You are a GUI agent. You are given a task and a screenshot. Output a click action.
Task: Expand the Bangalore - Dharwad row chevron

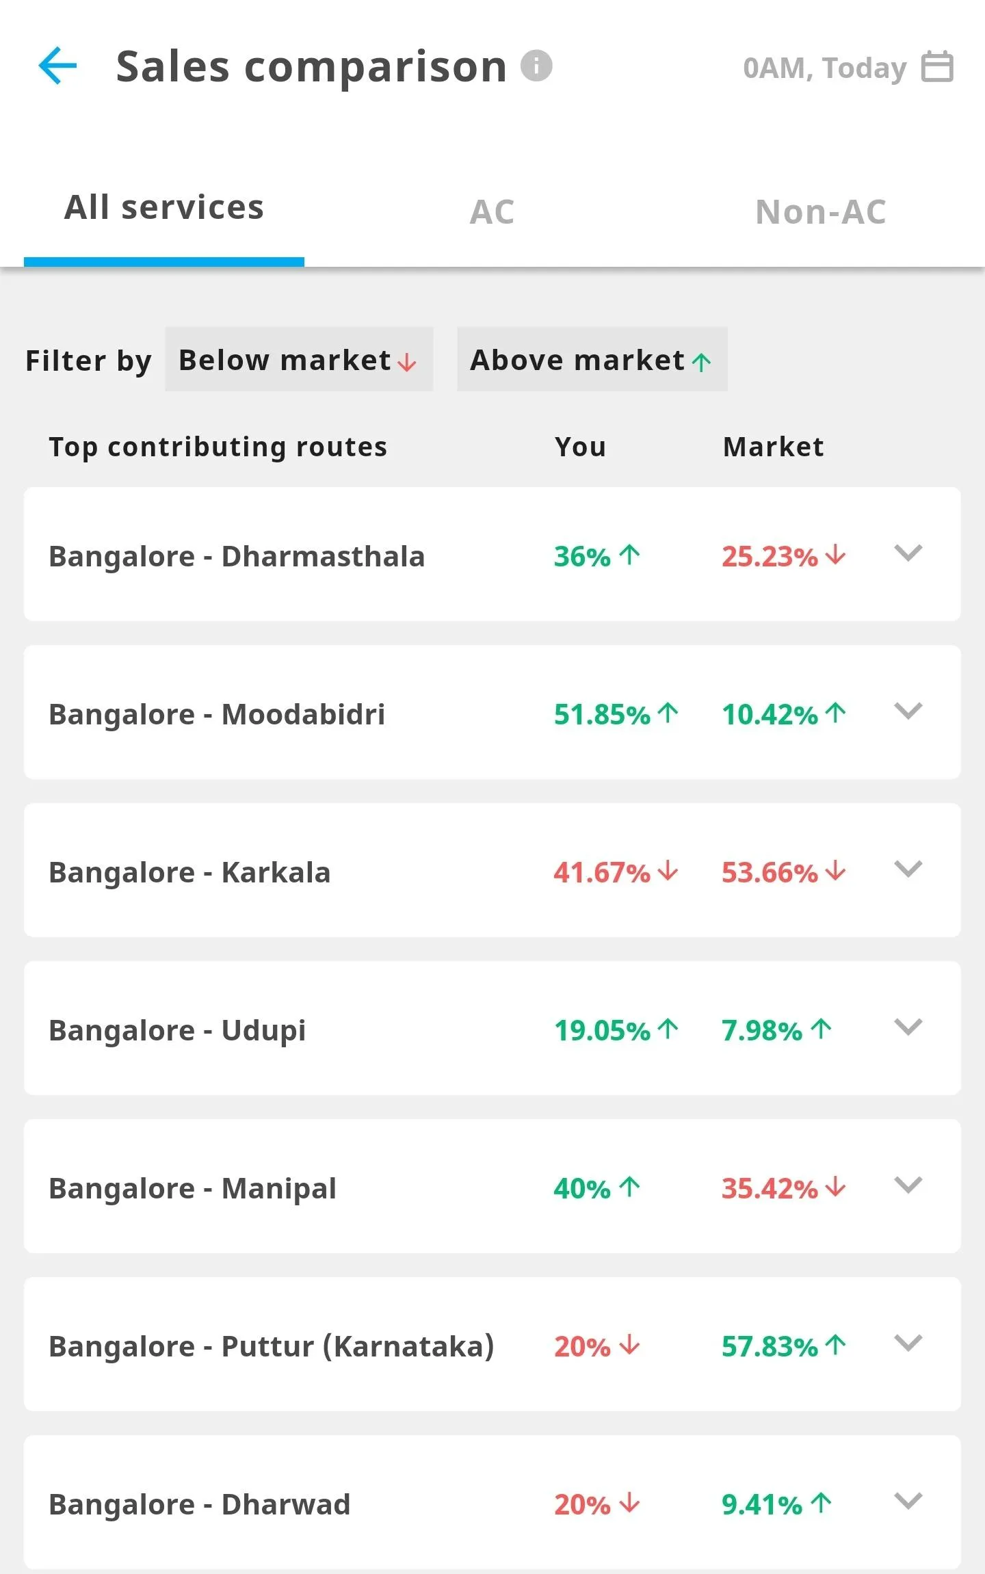click(x=908, y=1501)
